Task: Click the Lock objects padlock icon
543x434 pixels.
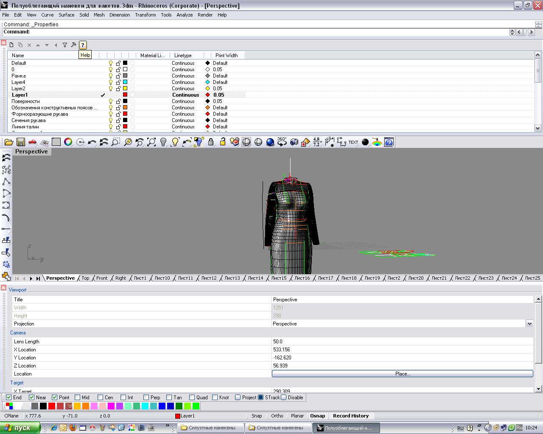Action: point(211,142)
